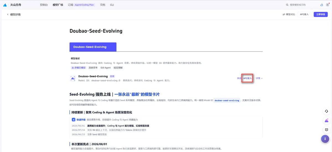Click the search magnifier icon
Screen dimensions: 332x152
287,5
